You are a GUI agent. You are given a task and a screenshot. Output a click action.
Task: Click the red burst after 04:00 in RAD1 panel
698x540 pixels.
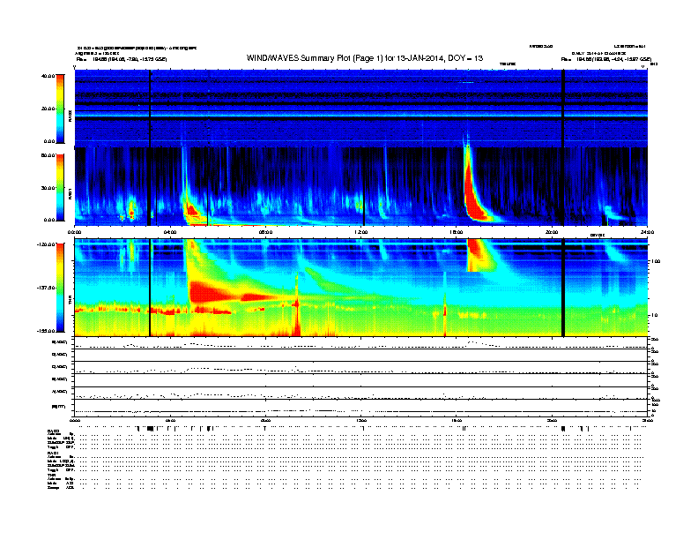click(191, 210)
